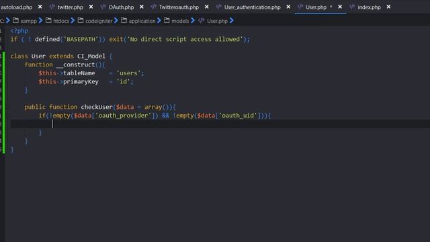Close the User.php tab
The width and height of the screenshot is (430, 242).
(340, 7)
